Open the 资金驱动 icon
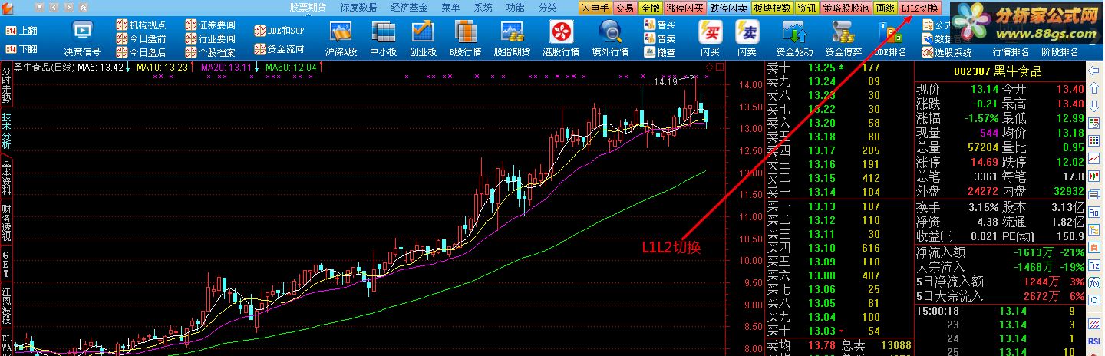 [794, 31]
